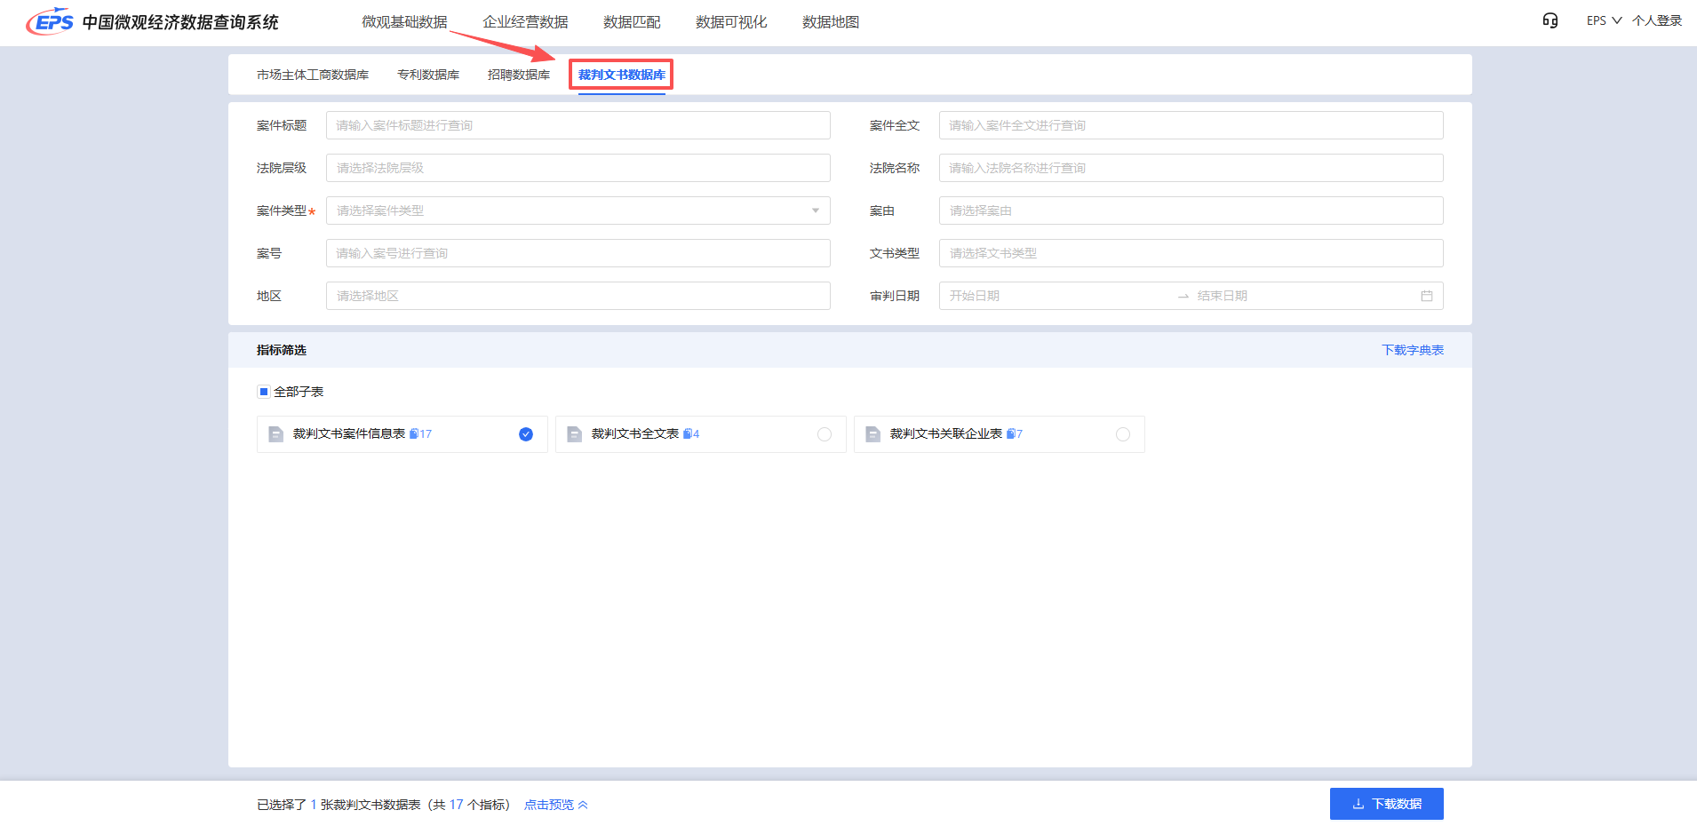Switch to the 专利数据库 tab
This screenshot has height=826, width=1697.
428,75
